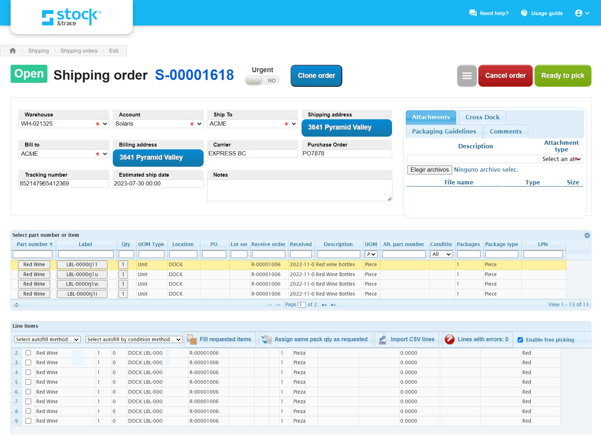This screenshot has width=601, height=435.
Task: Disable Enable free picking
Action: click(520, 339)
